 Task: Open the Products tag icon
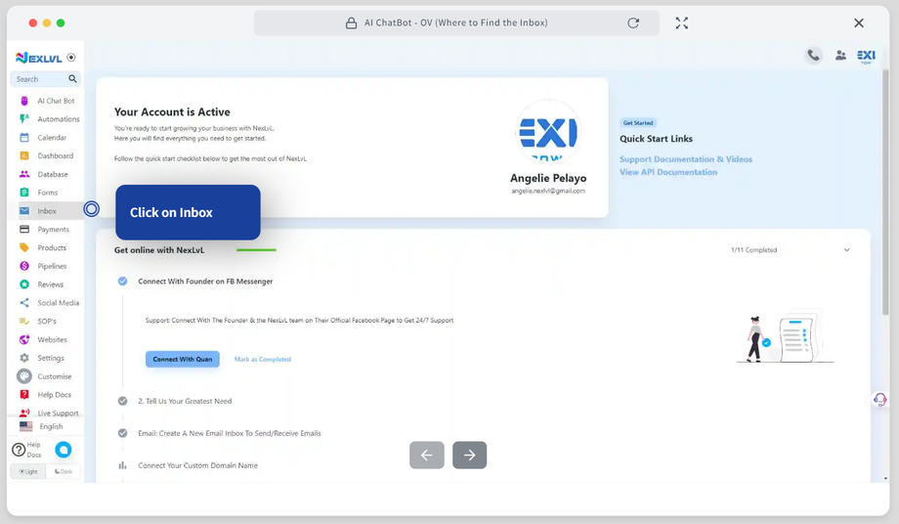(x=24, y=247)
